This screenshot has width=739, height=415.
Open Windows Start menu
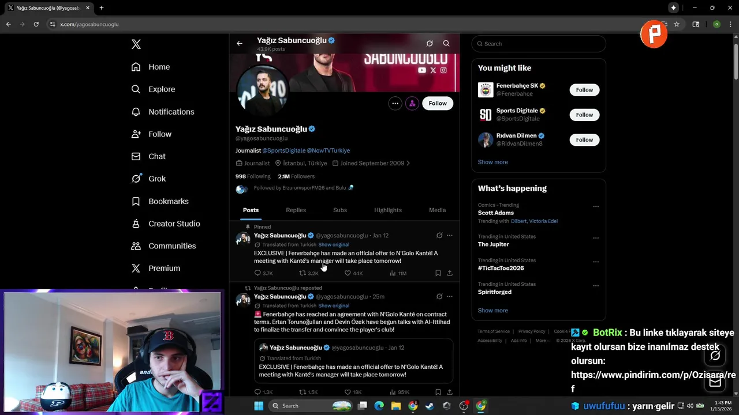259,406
